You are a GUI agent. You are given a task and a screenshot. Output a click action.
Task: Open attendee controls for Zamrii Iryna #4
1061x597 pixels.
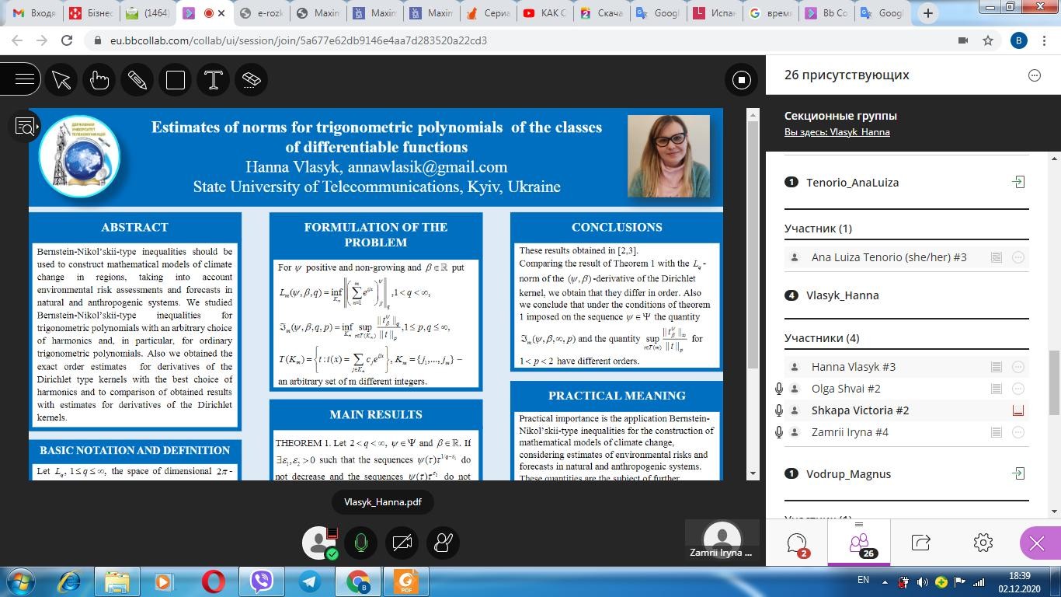click(x=1018, y=432)
